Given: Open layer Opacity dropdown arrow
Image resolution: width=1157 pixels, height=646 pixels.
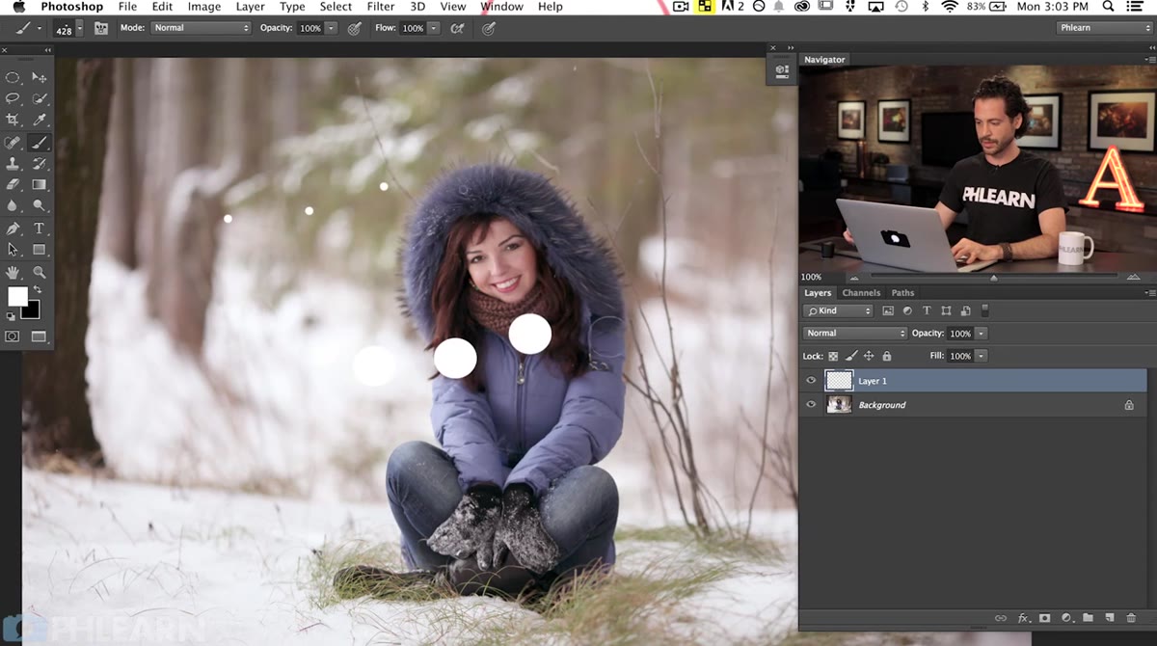Looking at the screenshot, I should [x=982, y=333].
